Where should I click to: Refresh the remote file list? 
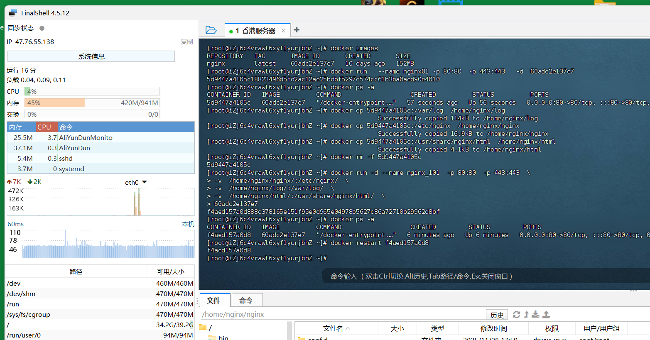(516, 315)
